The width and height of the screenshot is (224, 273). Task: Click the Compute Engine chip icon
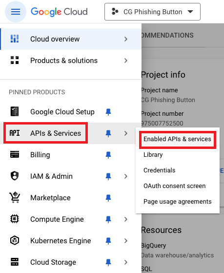(15, 219)
